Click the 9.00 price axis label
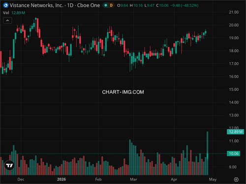Image resolution: width=246 pixels, height=184 pixels. pos(233,167)
